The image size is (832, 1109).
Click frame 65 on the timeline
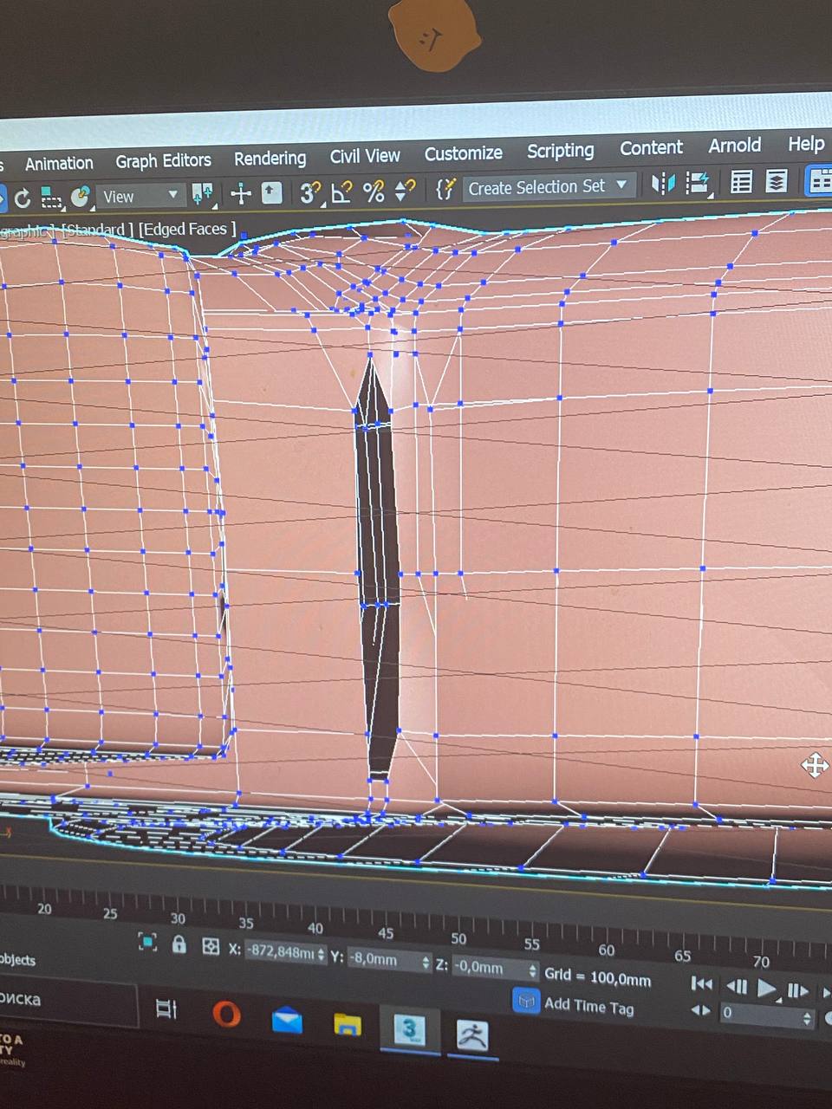click(683, 956)
